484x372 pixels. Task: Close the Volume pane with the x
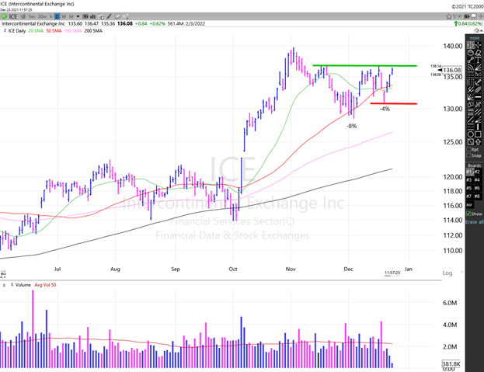tap(4, 285)
